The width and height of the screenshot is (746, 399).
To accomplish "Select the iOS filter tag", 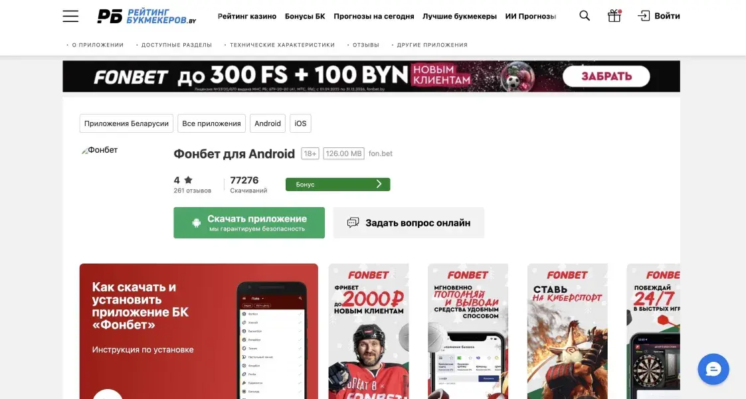I will tap(300, 123).
